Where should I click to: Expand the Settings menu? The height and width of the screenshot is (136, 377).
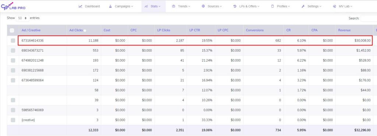pos(311,7)
